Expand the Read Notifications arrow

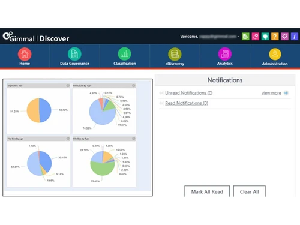[161, 103]
